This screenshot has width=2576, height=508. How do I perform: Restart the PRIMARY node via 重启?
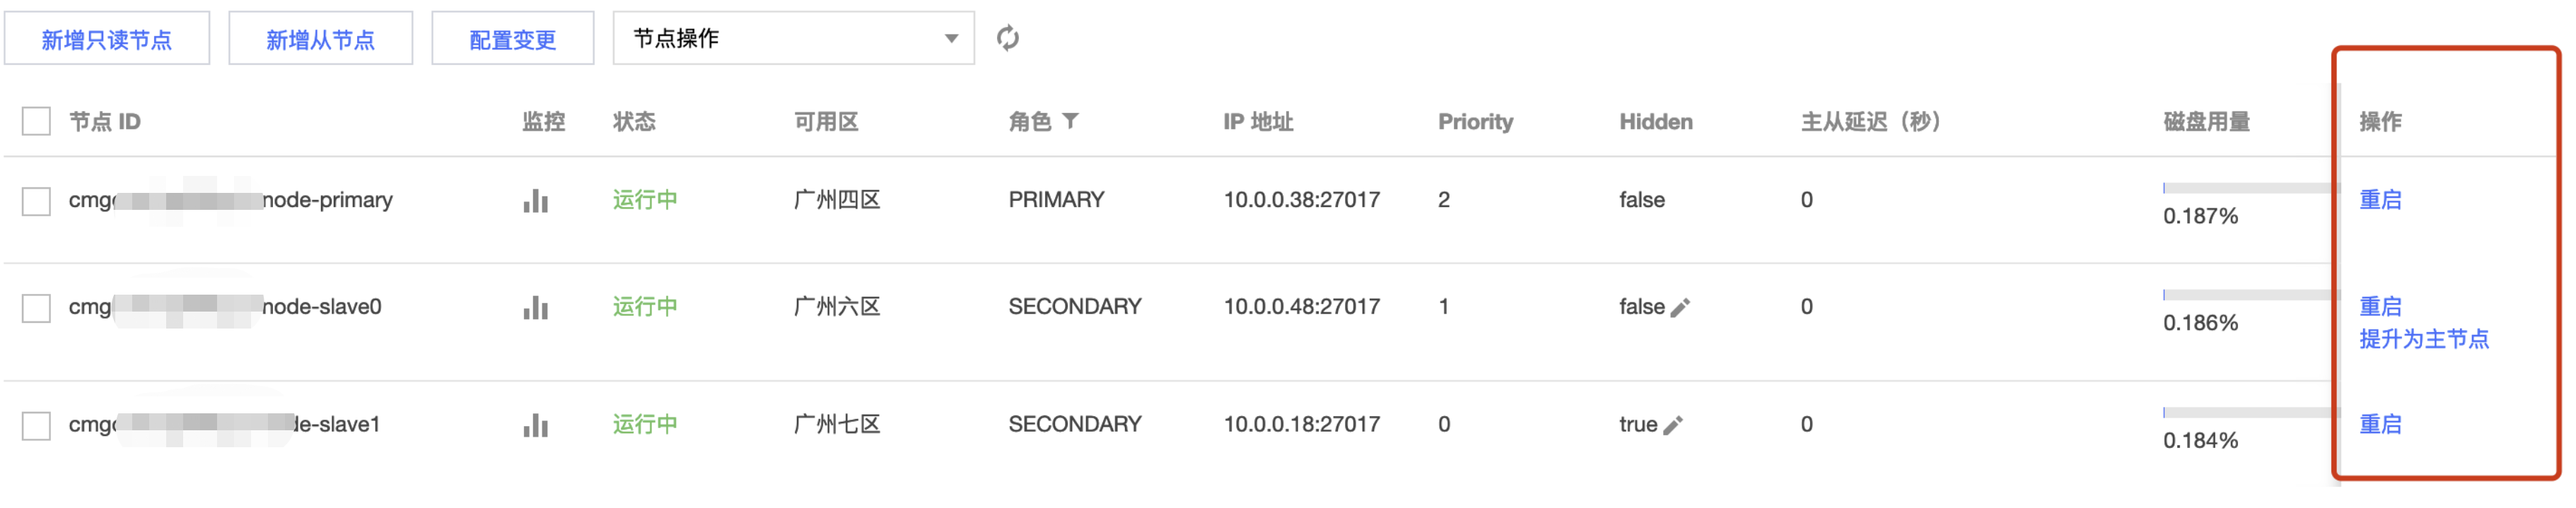coord(2380,200)
